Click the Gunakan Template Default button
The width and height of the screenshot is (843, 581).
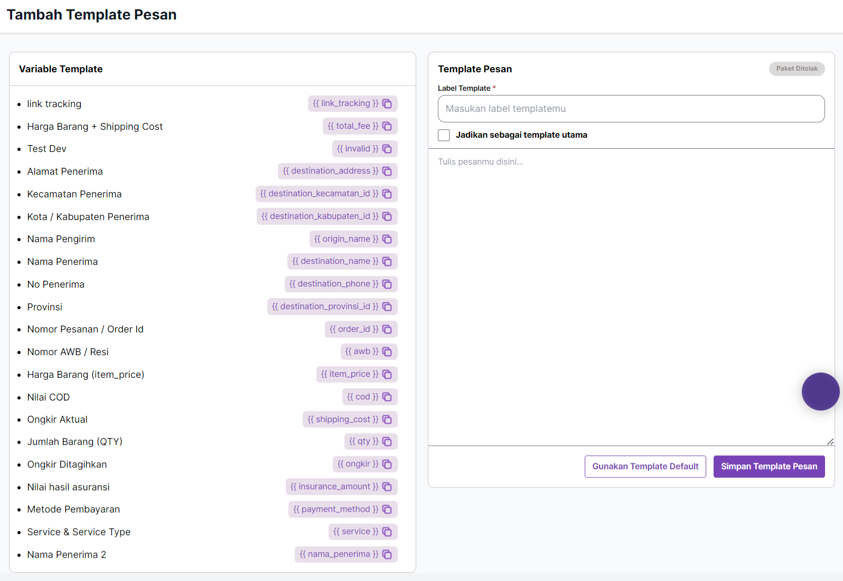645,466
